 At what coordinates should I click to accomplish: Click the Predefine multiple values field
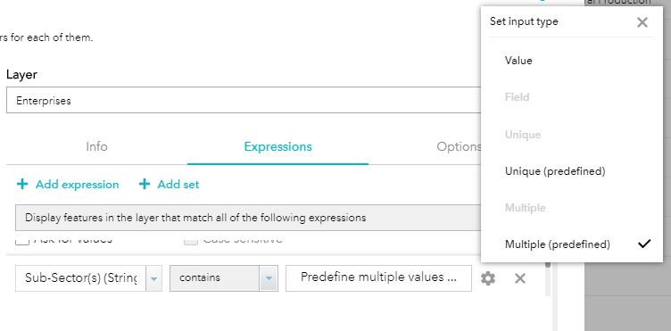point(378,278)
